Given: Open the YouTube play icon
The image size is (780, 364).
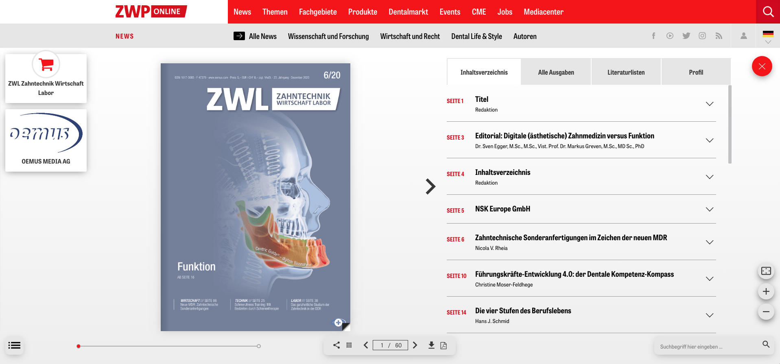Looking at the screenshot, I should (x=670, y=36).
